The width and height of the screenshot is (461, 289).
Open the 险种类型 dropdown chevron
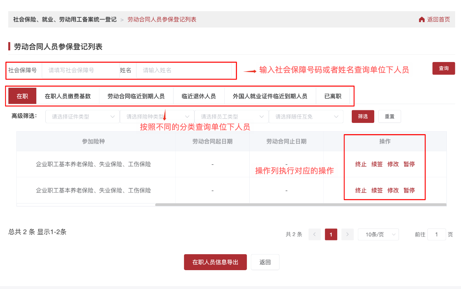pyautogui.click(x=187, y=116)
